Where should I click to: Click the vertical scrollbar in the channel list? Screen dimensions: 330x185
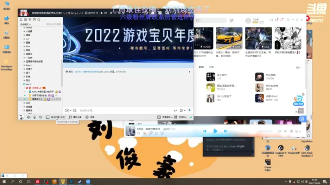pyautogui.click(x=61, y=72)
